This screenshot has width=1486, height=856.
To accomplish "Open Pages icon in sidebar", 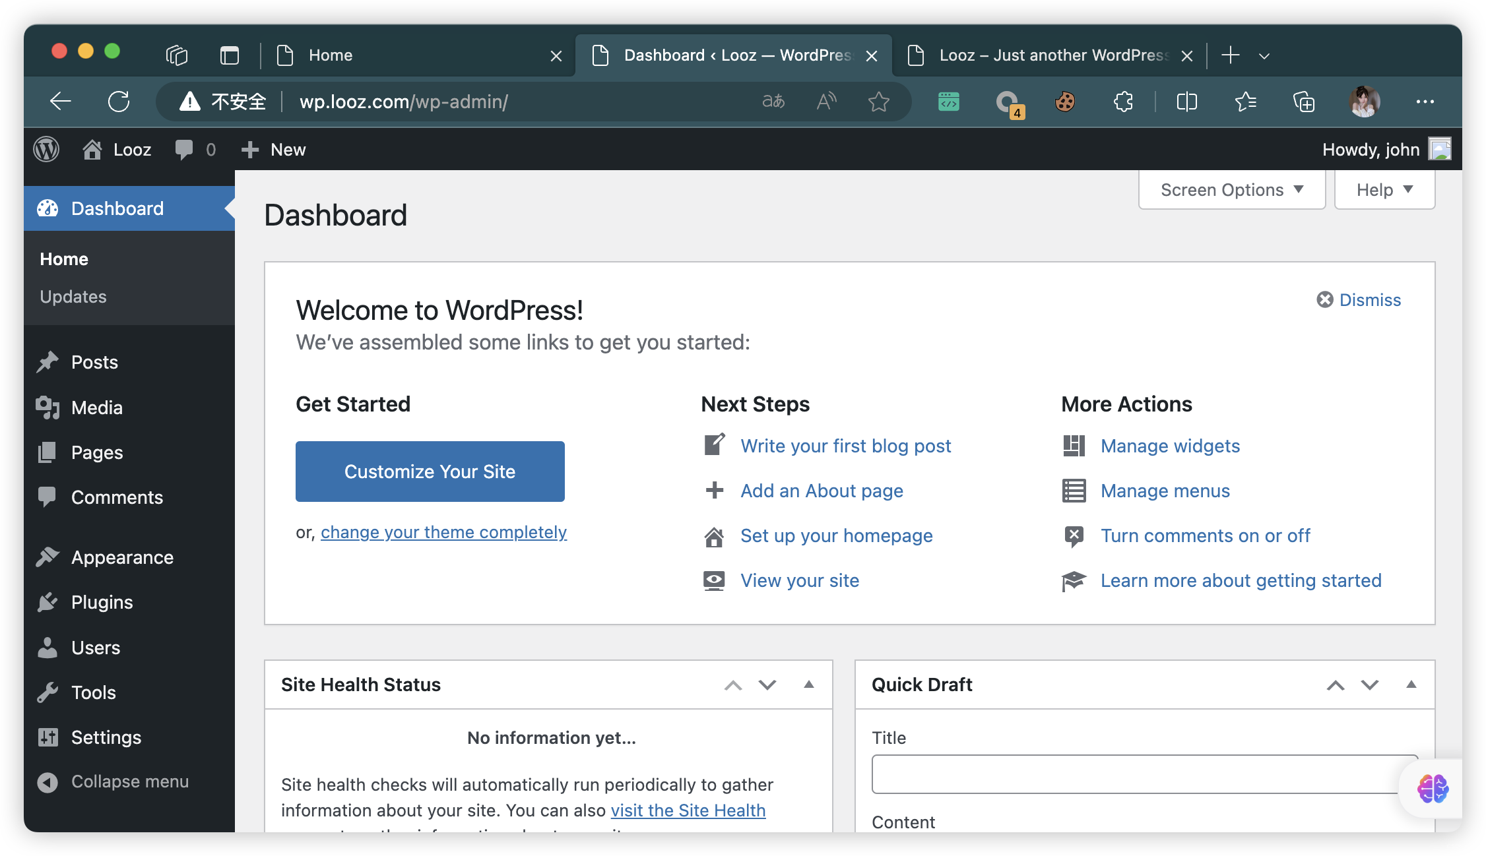I will coord(48,452).
